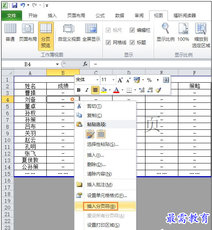Click Merge and Center icon in mini toolbar
Image resolution: width=212 pixels, height=230 pixels.
point(166,80)
